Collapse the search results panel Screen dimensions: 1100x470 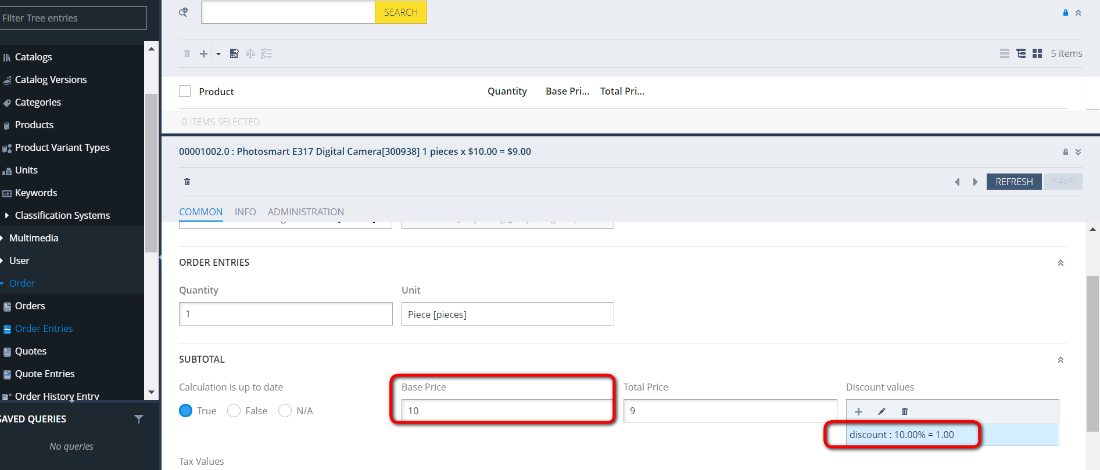(1078, 12)
